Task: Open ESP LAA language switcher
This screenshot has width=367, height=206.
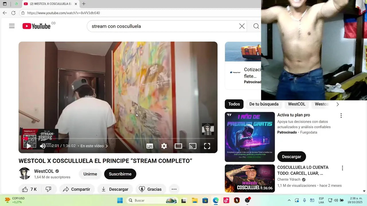Action: (321, 200)
